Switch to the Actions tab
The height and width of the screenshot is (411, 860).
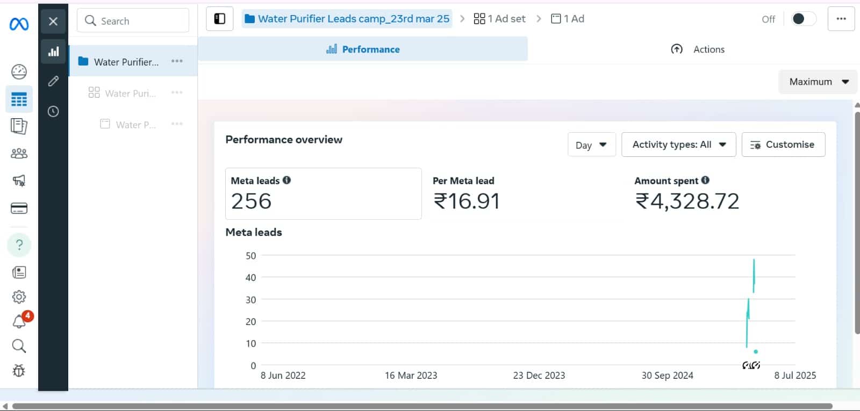698,49
